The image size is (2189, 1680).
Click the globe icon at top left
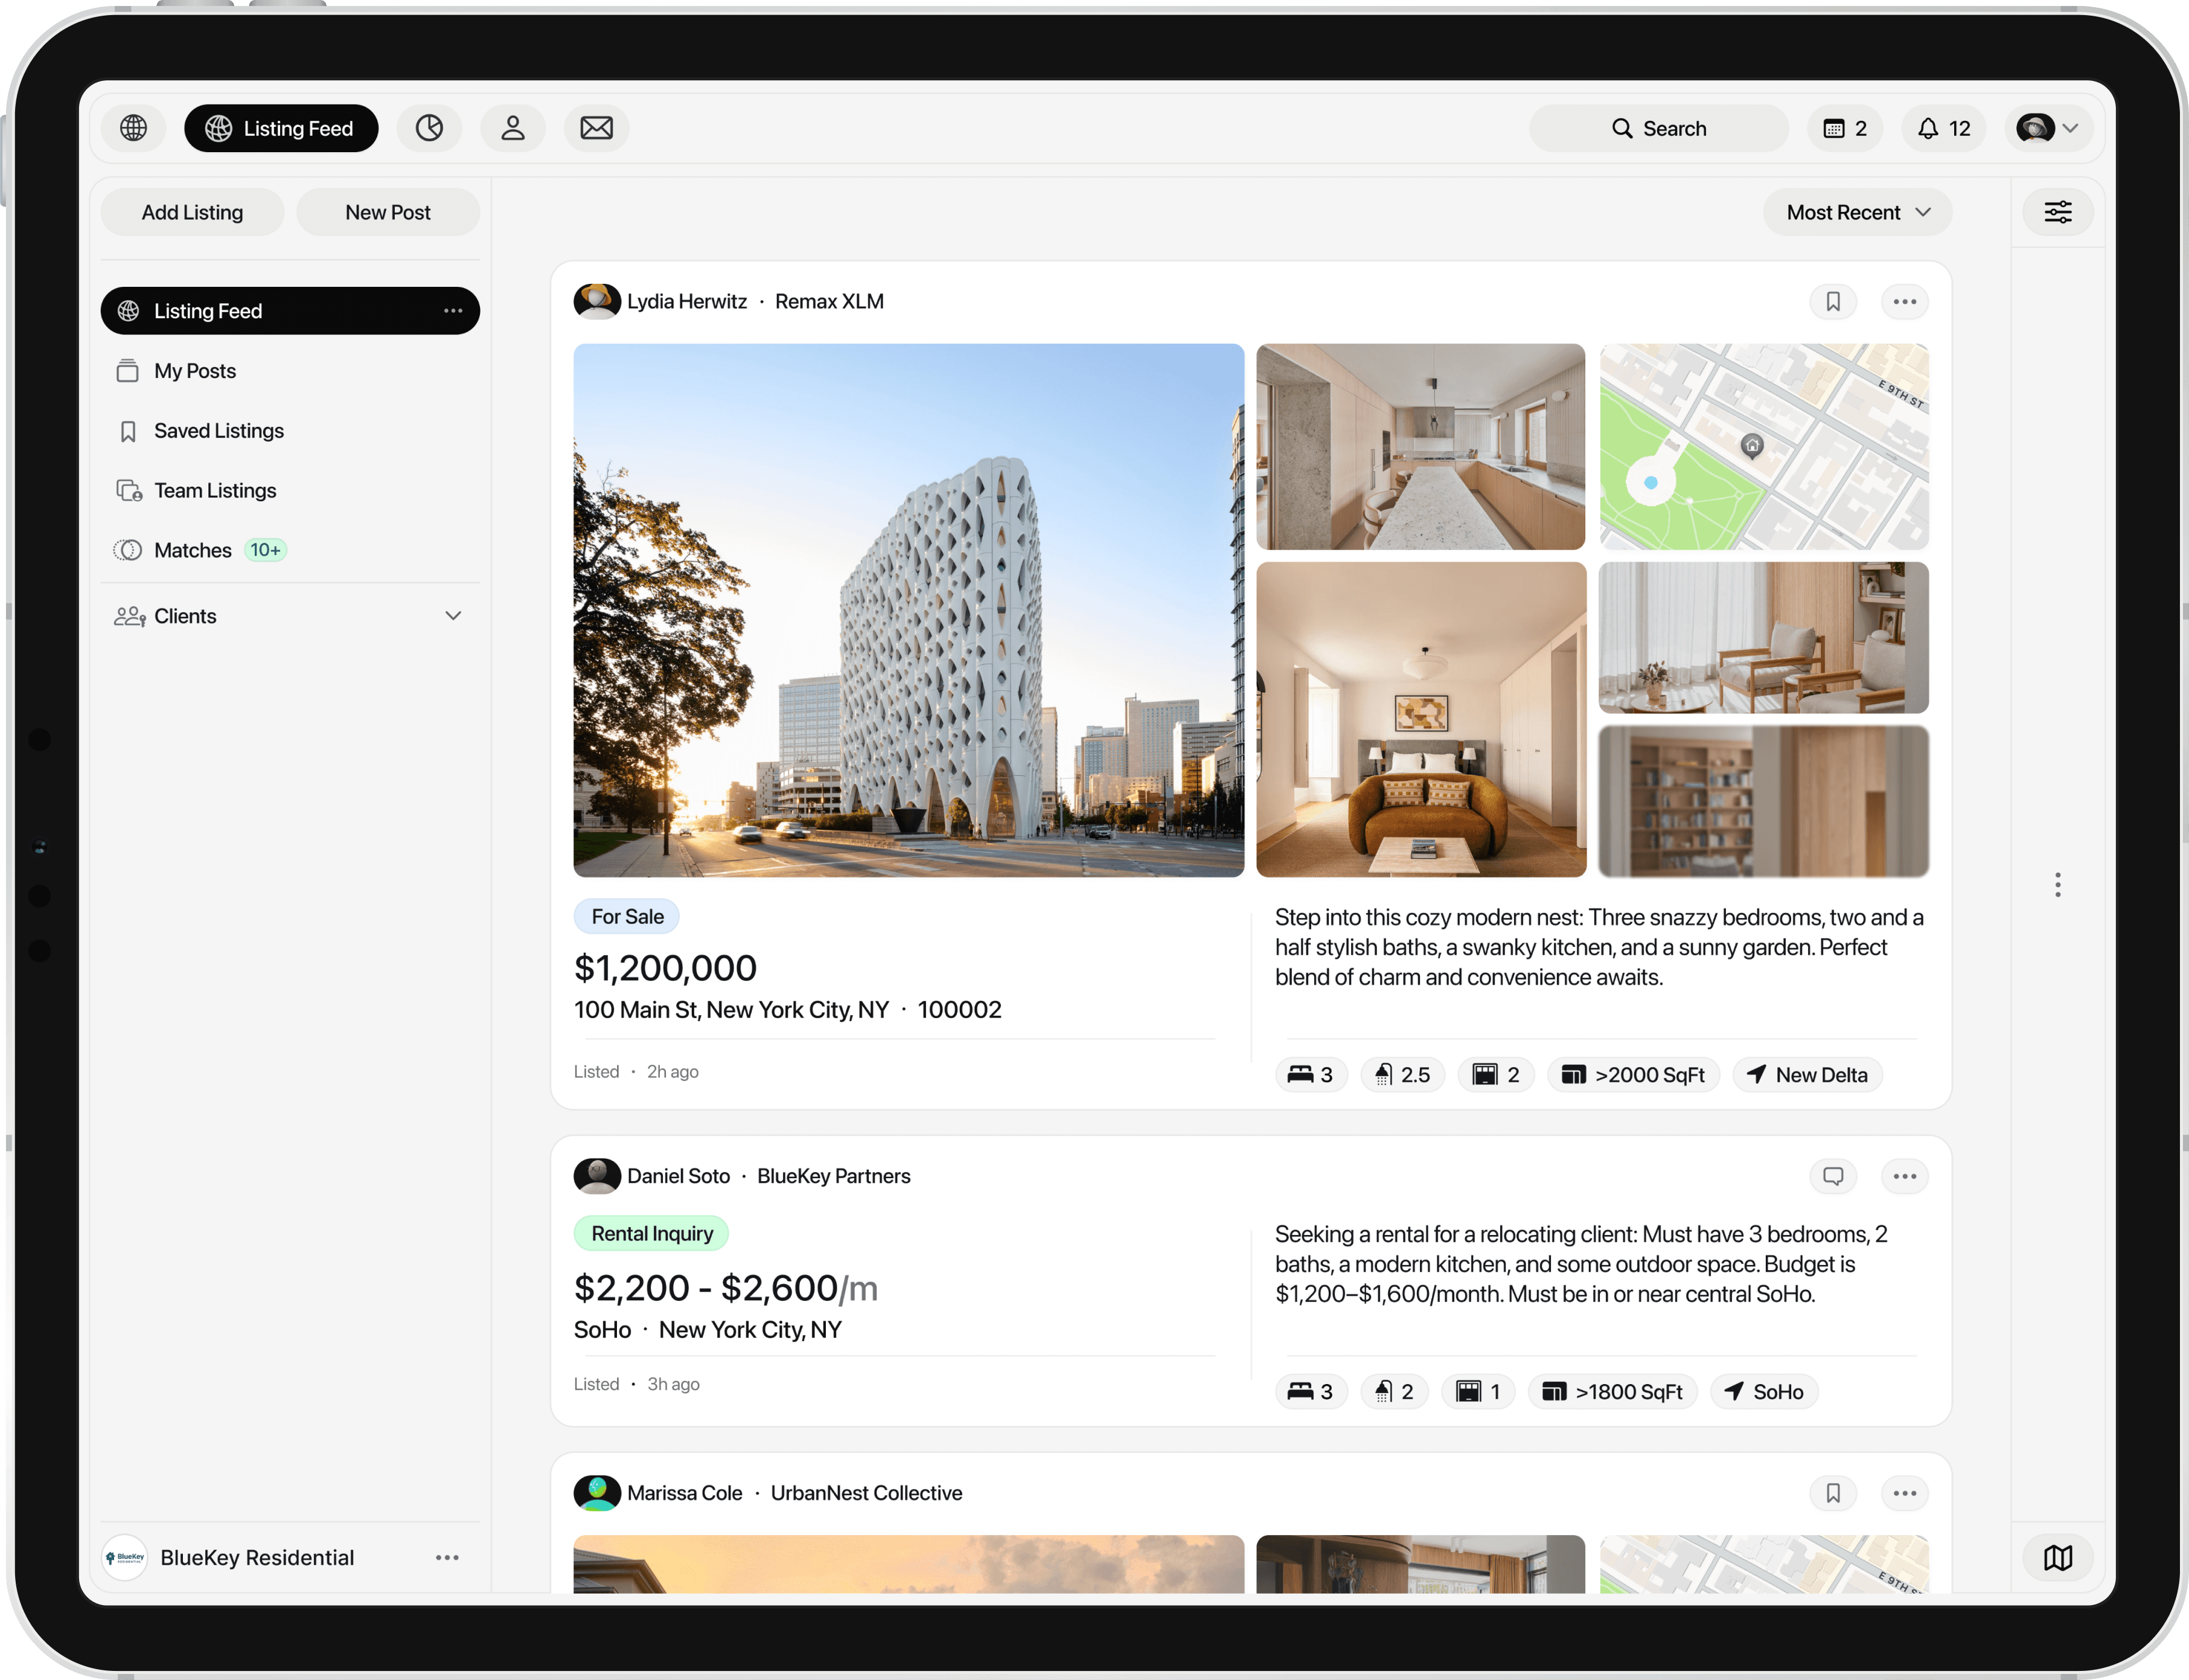point(133,128)
